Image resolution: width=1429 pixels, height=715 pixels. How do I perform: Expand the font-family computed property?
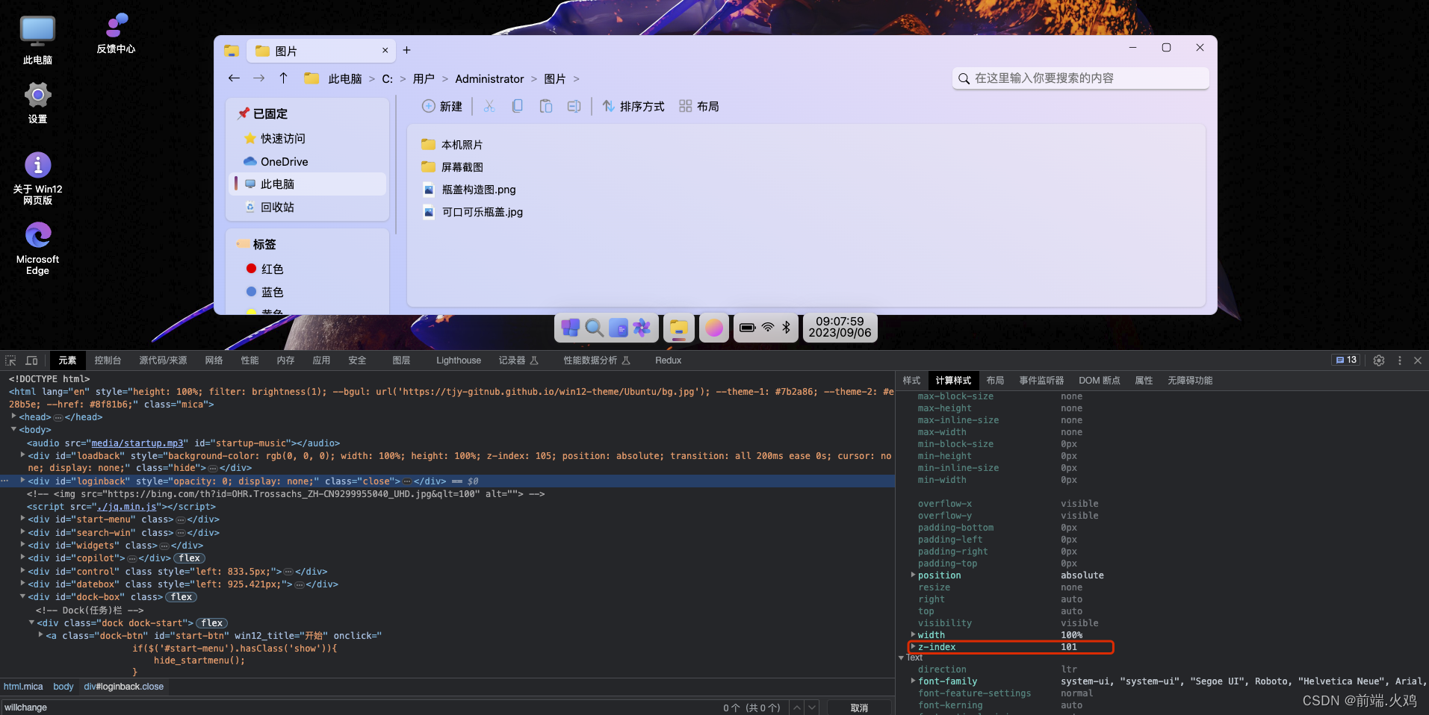coord(913,681)
